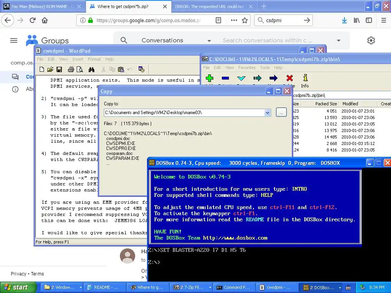Screen dimensions: 391x293
Task: Click Paste clipboard icon in WordPad
Action: click(x=121, y=69)
